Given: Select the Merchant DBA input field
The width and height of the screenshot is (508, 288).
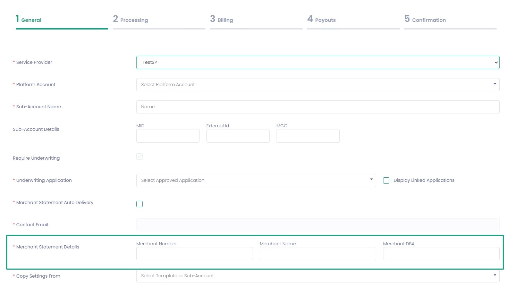Looking at the screenshot, I should coord(441,254).
